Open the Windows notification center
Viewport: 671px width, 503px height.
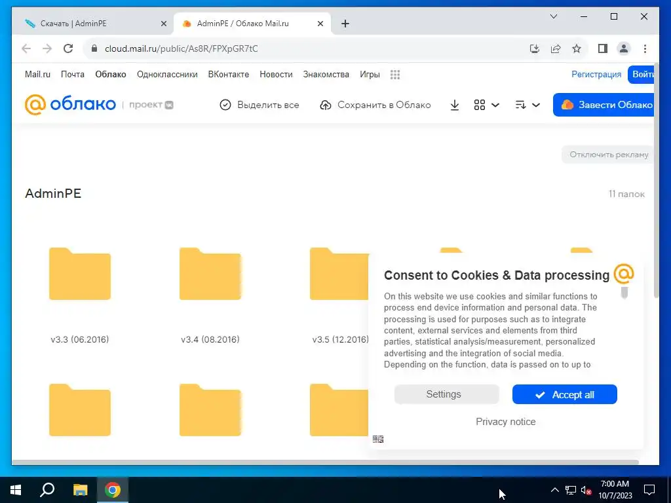click(x=649, y=490)
